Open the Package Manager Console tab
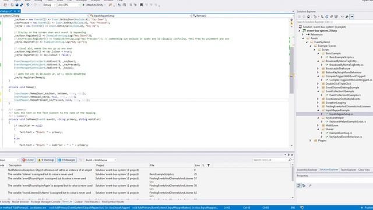The height and width of the screenshot is (210, 373). pos(45,202)
